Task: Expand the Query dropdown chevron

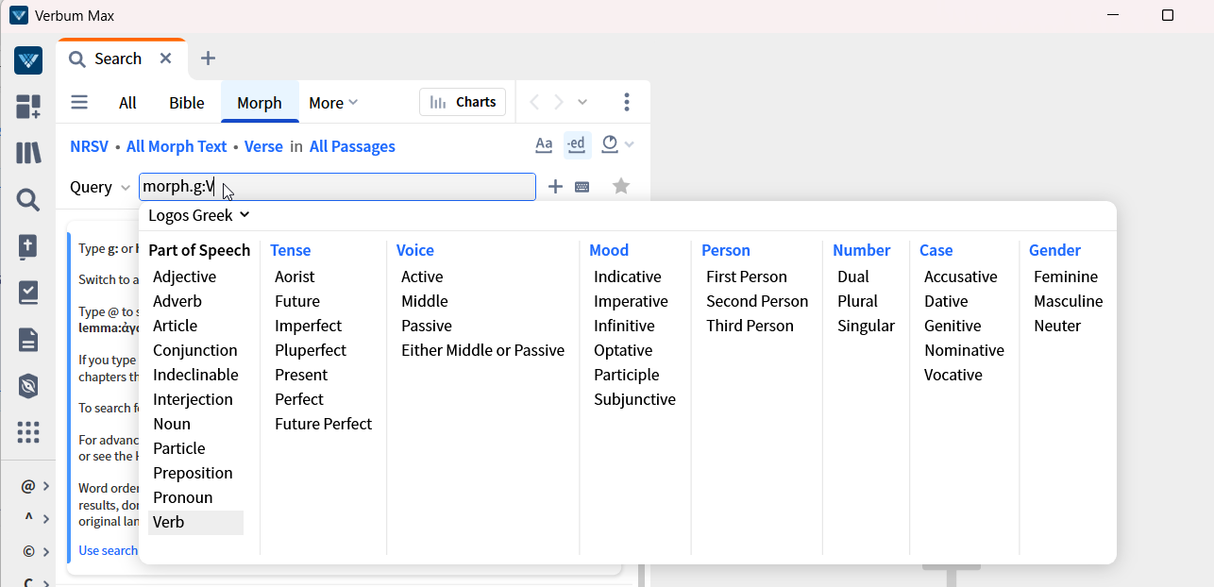Action: (x=126, y=188)
